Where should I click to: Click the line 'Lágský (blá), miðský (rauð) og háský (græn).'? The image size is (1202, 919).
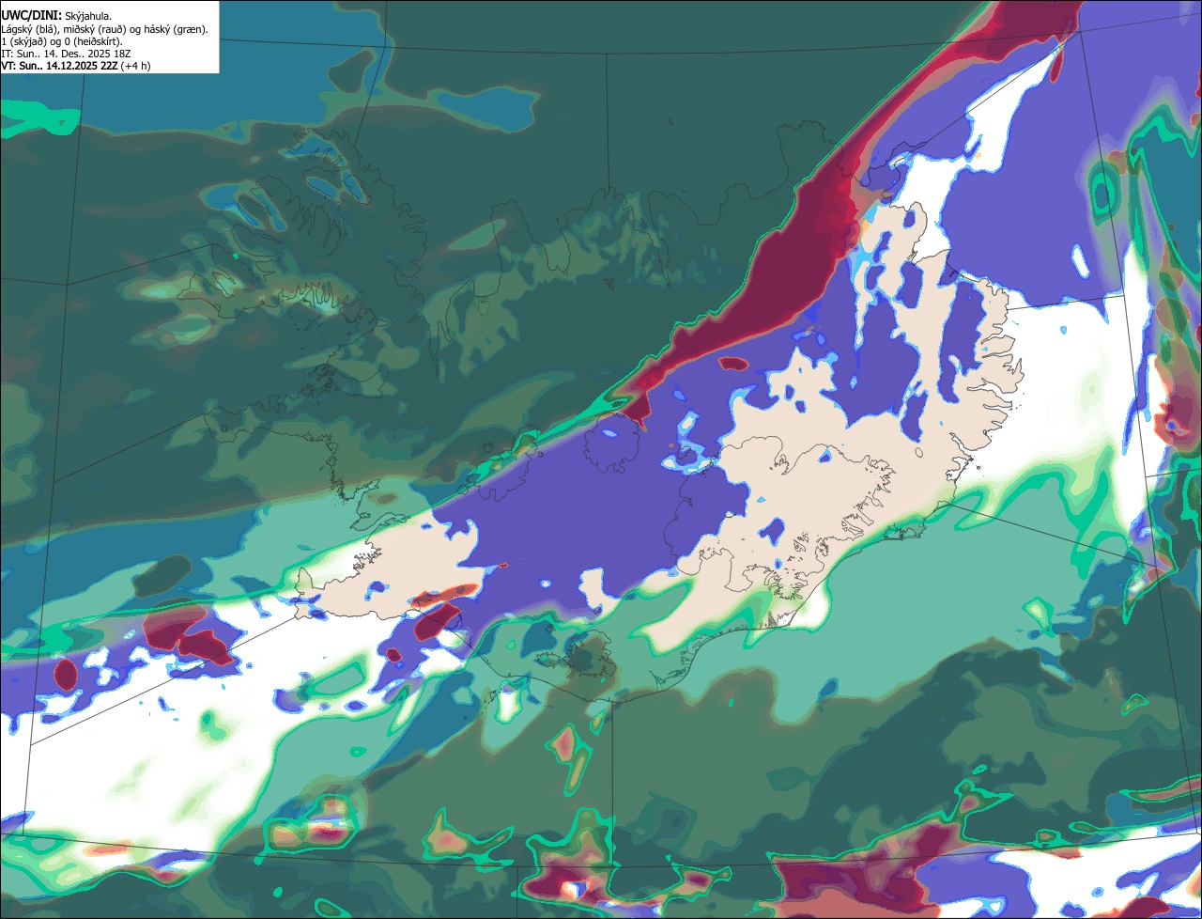pos(104,30)
